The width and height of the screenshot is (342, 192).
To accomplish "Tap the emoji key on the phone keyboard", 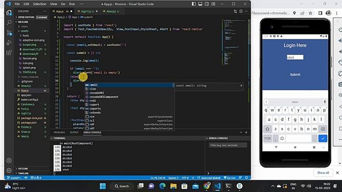I will coord(282,139).
